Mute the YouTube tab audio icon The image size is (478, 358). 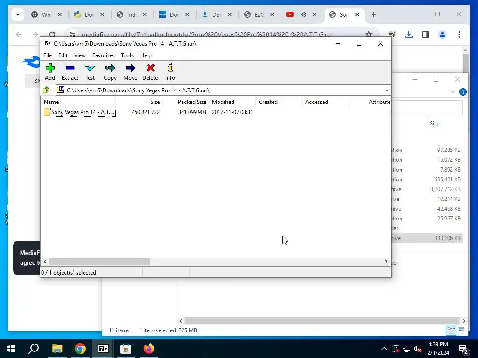(x=303, y=14)
